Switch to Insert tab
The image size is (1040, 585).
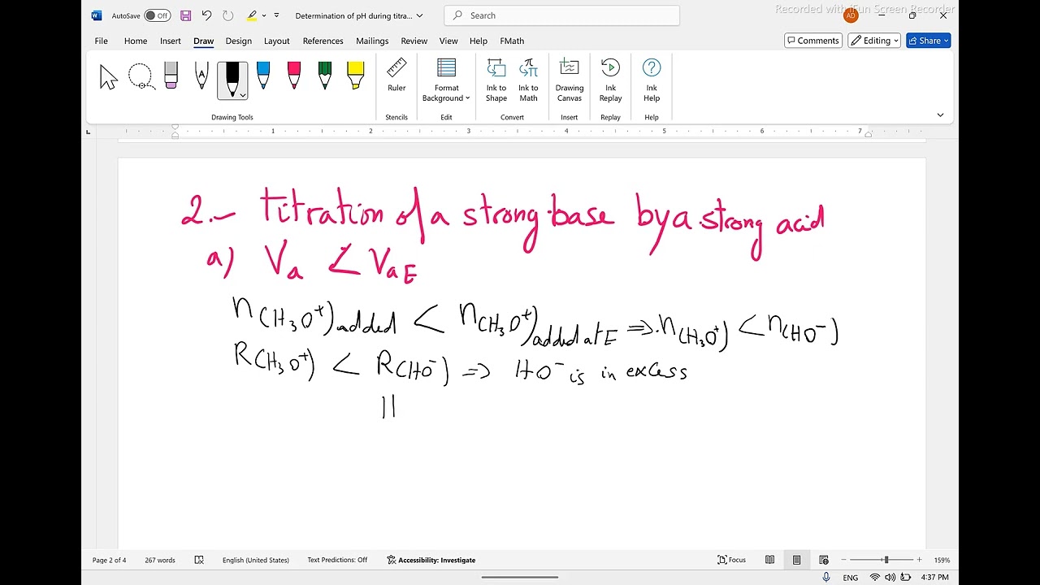point(171,41)
